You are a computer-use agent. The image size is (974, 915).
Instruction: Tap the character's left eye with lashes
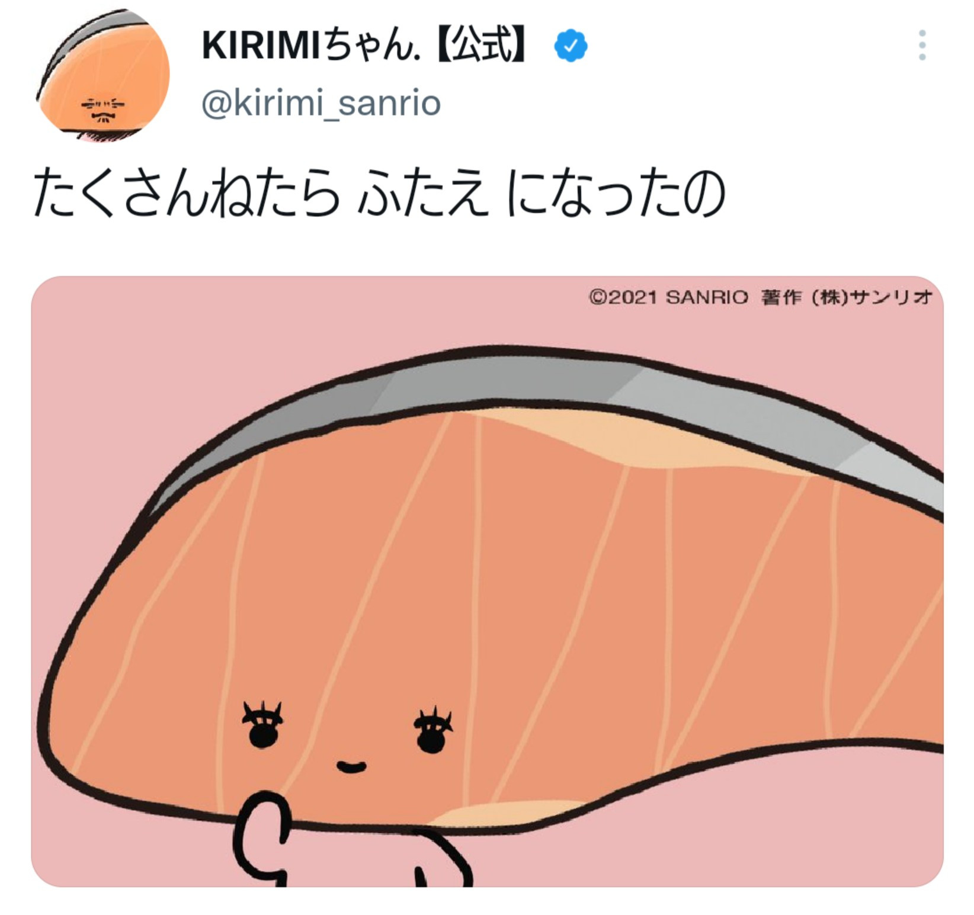click(262, 726)
